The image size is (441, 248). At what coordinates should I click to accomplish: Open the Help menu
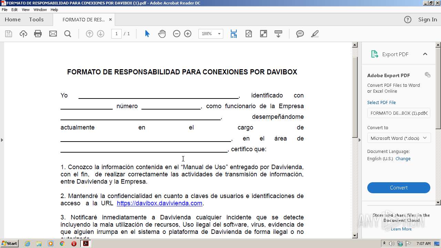(54, 10)
